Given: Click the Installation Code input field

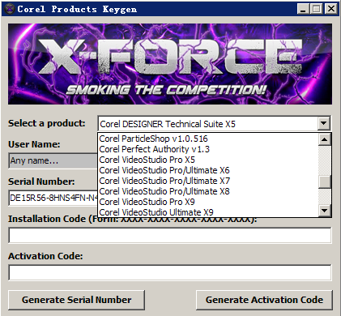Looking at the screenshot, I should 170,235.
